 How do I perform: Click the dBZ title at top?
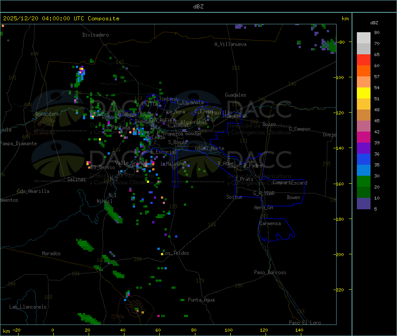[x=198, y=7]
